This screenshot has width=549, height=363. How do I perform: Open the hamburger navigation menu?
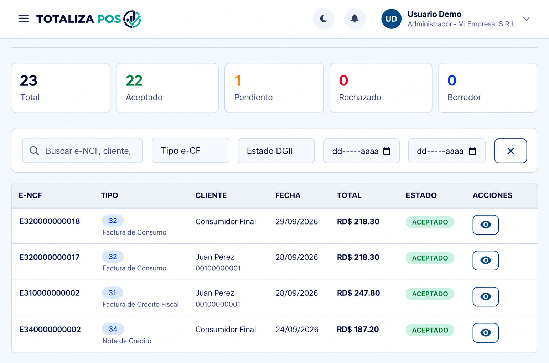(24, 19)
